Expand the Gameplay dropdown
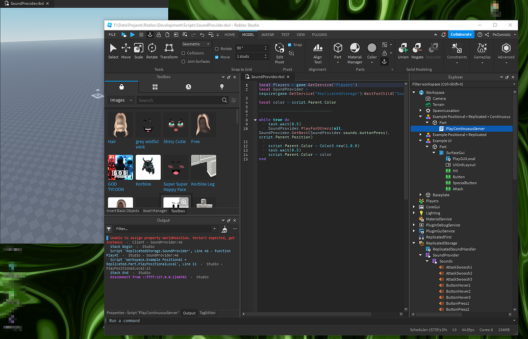 482,63
